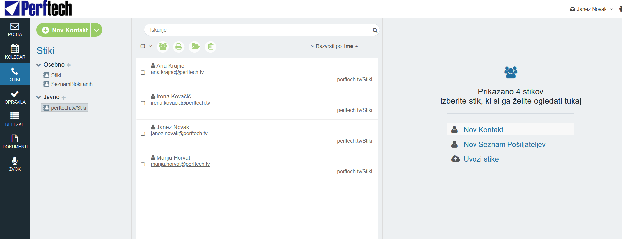Open the Razvrsti po sort dropdown
Image resolution: width=622 pixels, height=239 pixels.
[x=334, y=46]
